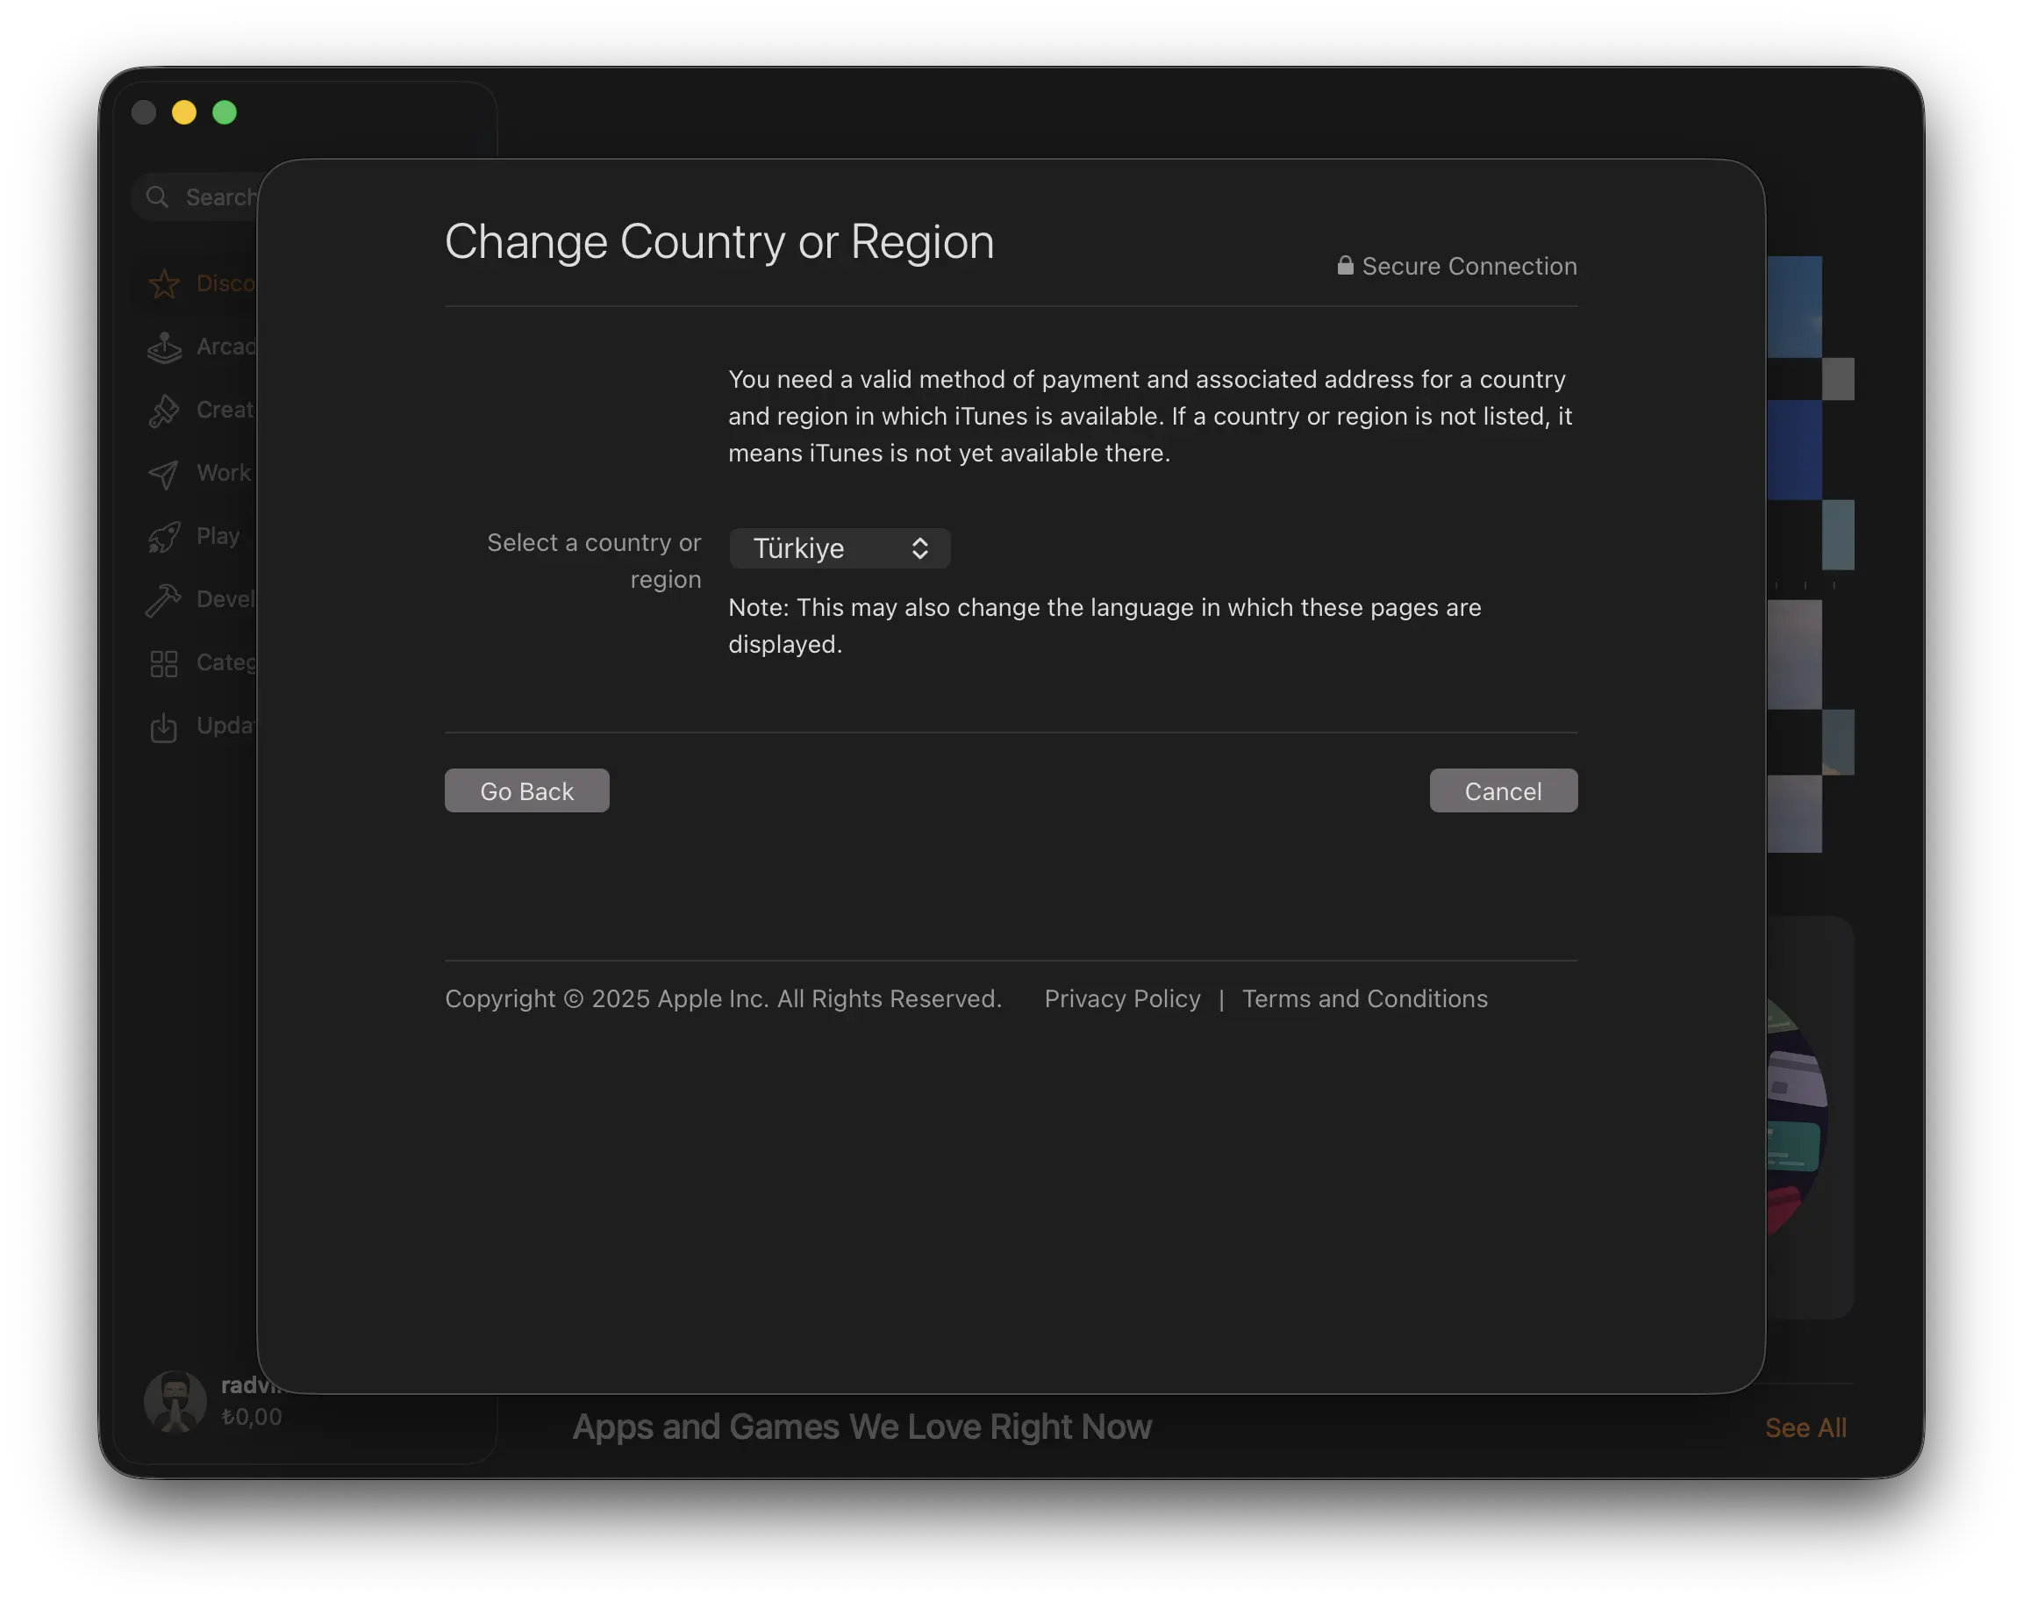Open the Privacy Policy link
Image resolution: width=2023 pixels, height=1609 pixels.
pos(1122,998)
